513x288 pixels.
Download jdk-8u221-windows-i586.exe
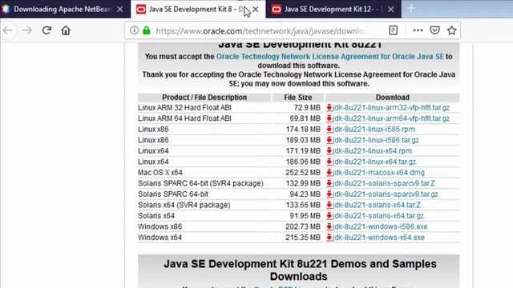(x=380, y=226)
